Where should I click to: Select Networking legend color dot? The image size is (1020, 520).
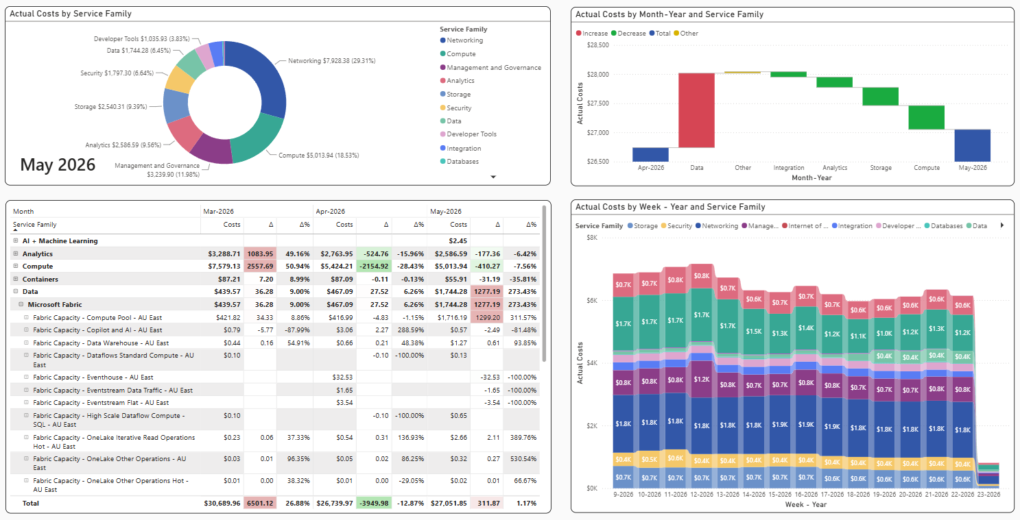click(x=443, y=40)
